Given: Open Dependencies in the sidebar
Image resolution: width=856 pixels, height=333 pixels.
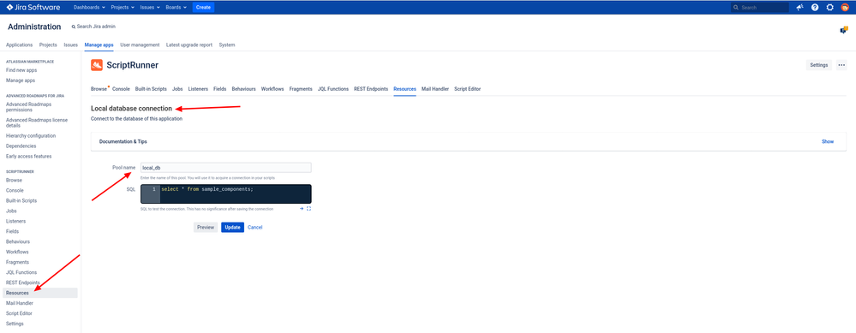Looking at the screenshot, I should (21, 146).
